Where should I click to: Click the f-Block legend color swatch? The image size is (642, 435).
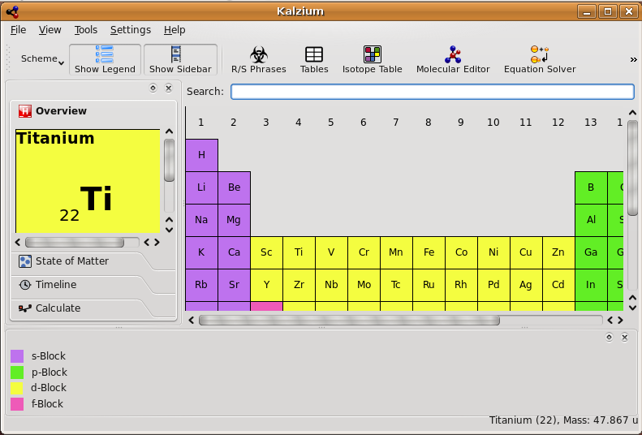(x=17, y=404)
